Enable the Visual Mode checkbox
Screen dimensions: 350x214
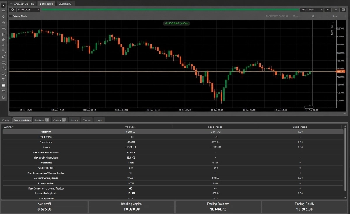[11, 16]
